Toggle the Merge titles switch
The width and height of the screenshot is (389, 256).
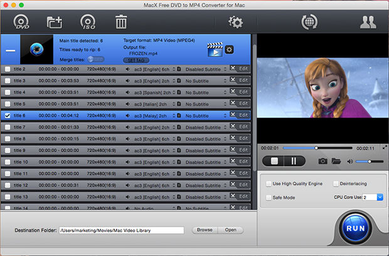click(96, 59)
